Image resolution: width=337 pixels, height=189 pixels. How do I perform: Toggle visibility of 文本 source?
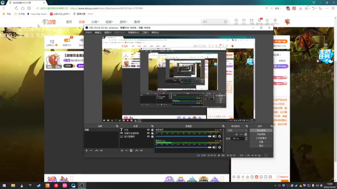pos(148,130)
